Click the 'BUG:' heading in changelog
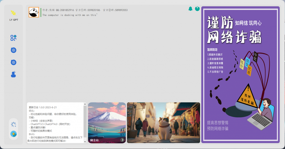The height and width of the screenshot is (149, 285). [32, 134]
